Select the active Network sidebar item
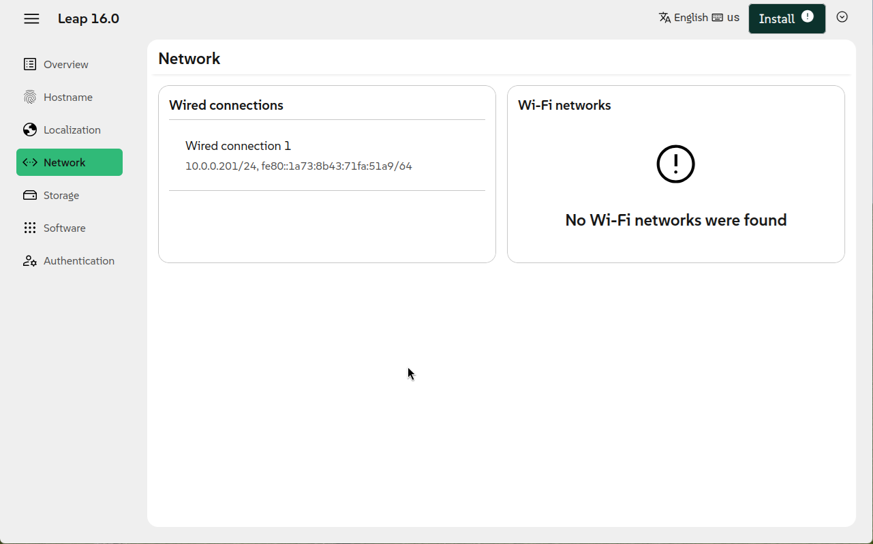The height and width of the screenshot is (544, 873). [70, 162]
